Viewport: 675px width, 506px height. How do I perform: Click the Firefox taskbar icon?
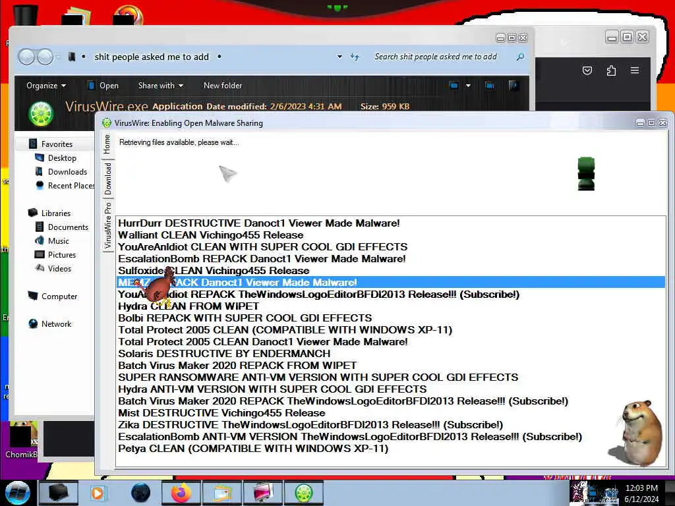pyautogui.click(x=181, y=493)
